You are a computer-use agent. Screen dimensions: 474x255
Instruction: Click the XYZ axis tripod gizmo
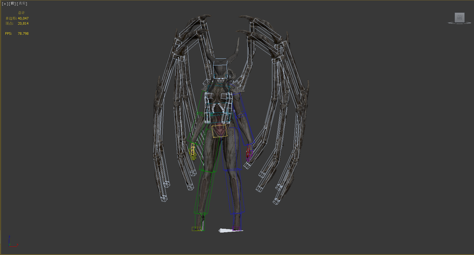point(11,242)
